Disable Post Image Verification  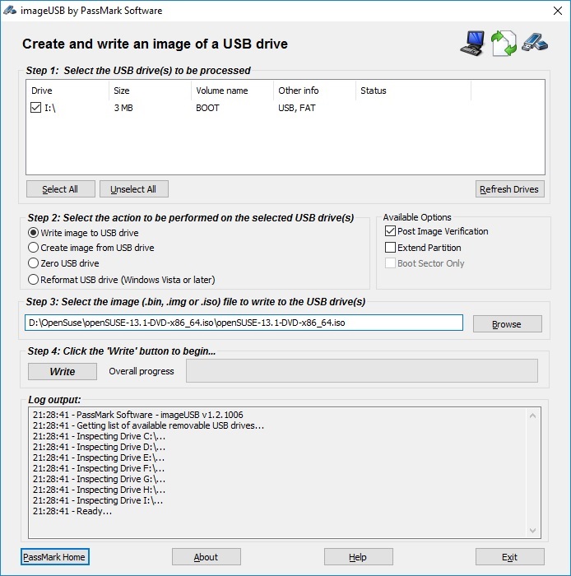[x=391, y=231]
